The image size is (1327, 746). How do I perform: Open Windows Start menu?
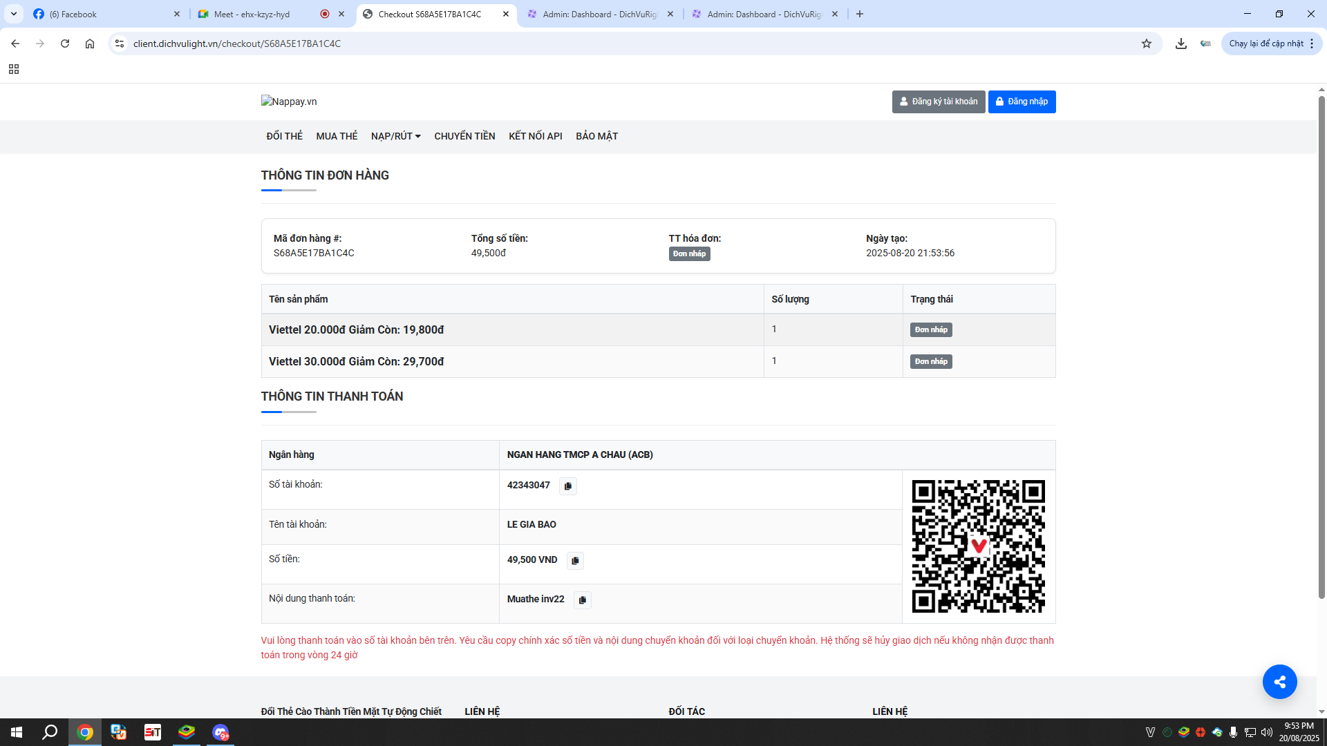pos(17,732)
